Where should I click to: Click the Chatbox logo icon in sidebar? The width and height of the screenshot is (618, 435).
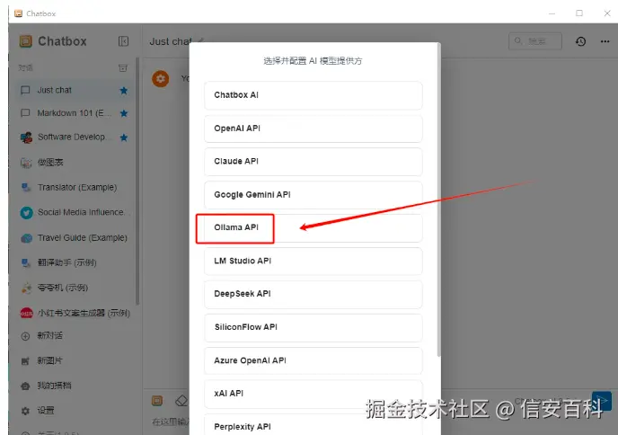pyautogui.click(x=26, y=41)
